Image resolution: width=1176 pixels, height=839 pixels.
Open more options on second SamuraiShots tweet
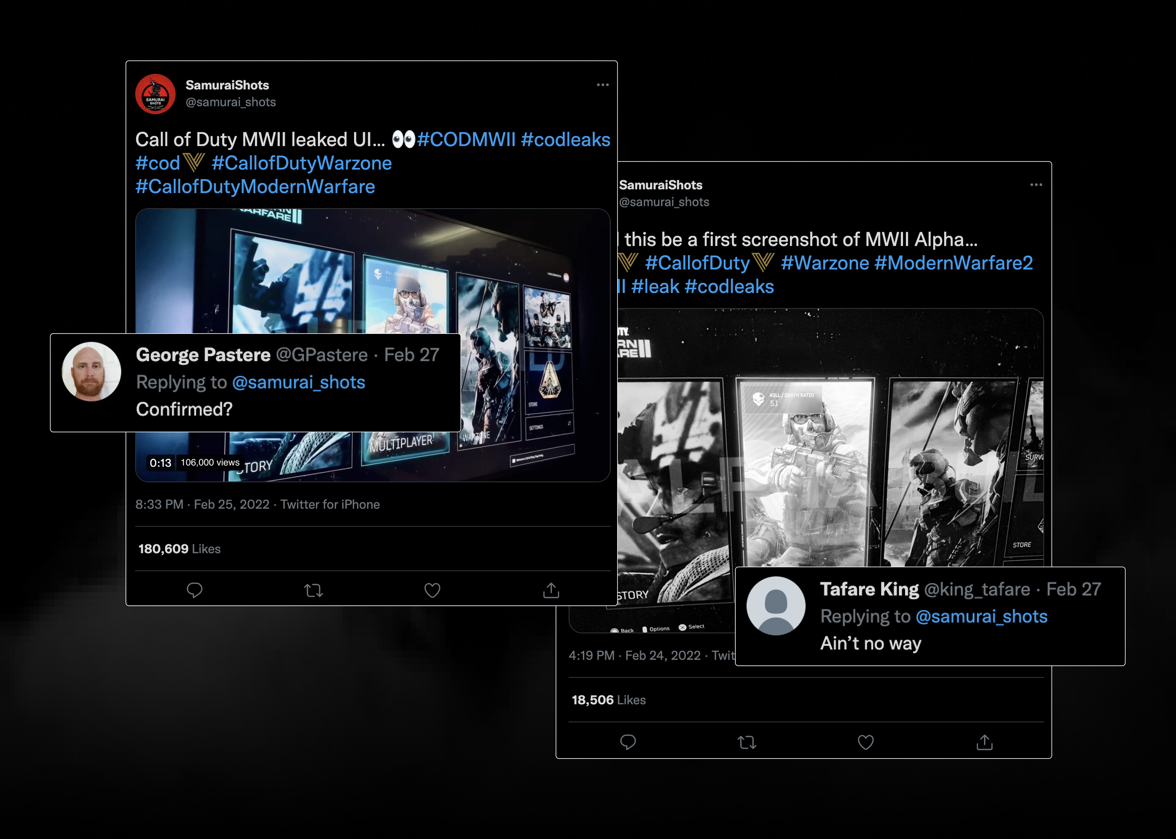1035,185
